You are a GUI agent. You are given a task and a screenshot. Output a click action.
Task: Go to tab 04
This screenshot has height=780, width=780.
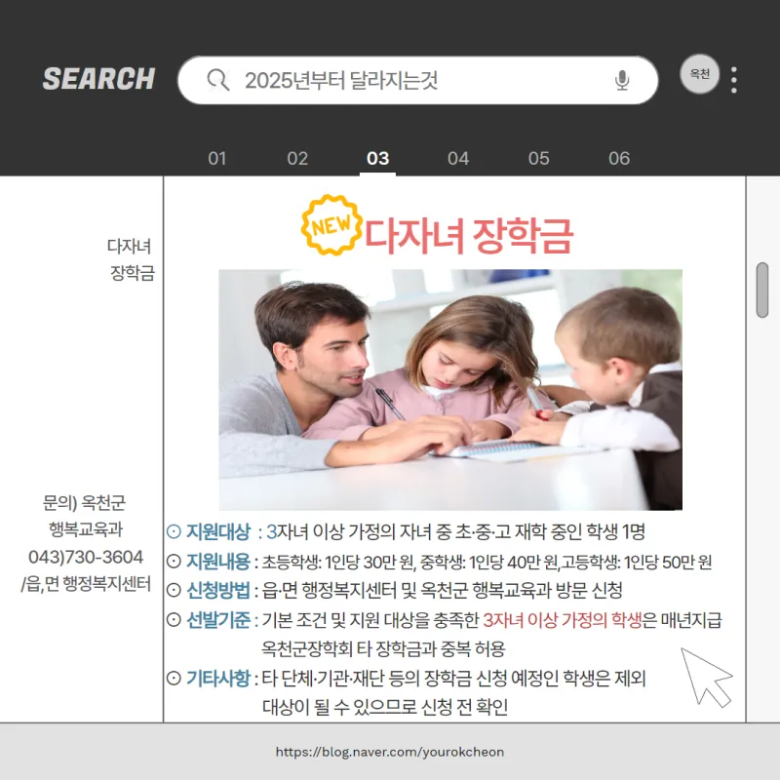click(458, 158)
